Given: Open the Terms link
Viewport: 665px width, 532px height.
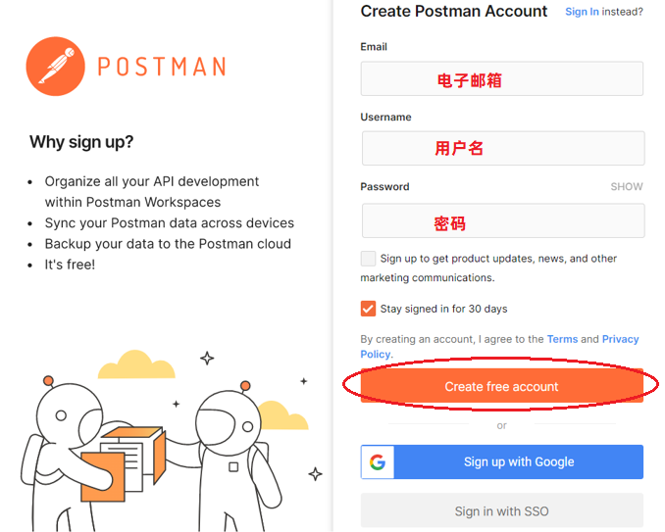Looking at the screenshot, I should pyautogui.click(x=562, y=339).
